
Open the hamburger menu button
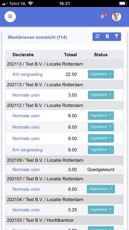tap(10, 17)
